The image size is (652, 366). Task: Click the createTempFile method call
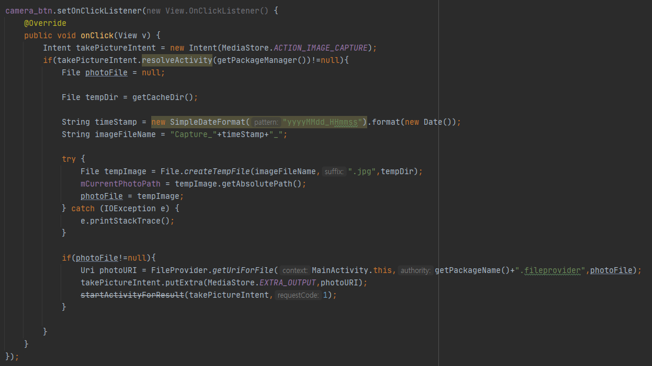coord(217,171)
